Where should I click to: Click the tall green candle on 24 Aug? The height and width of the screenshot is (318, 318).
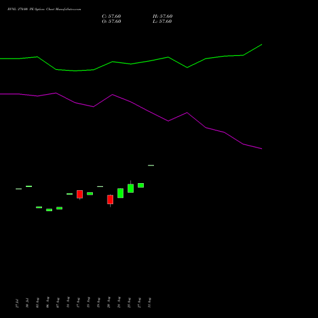click(x=120, y=193)
